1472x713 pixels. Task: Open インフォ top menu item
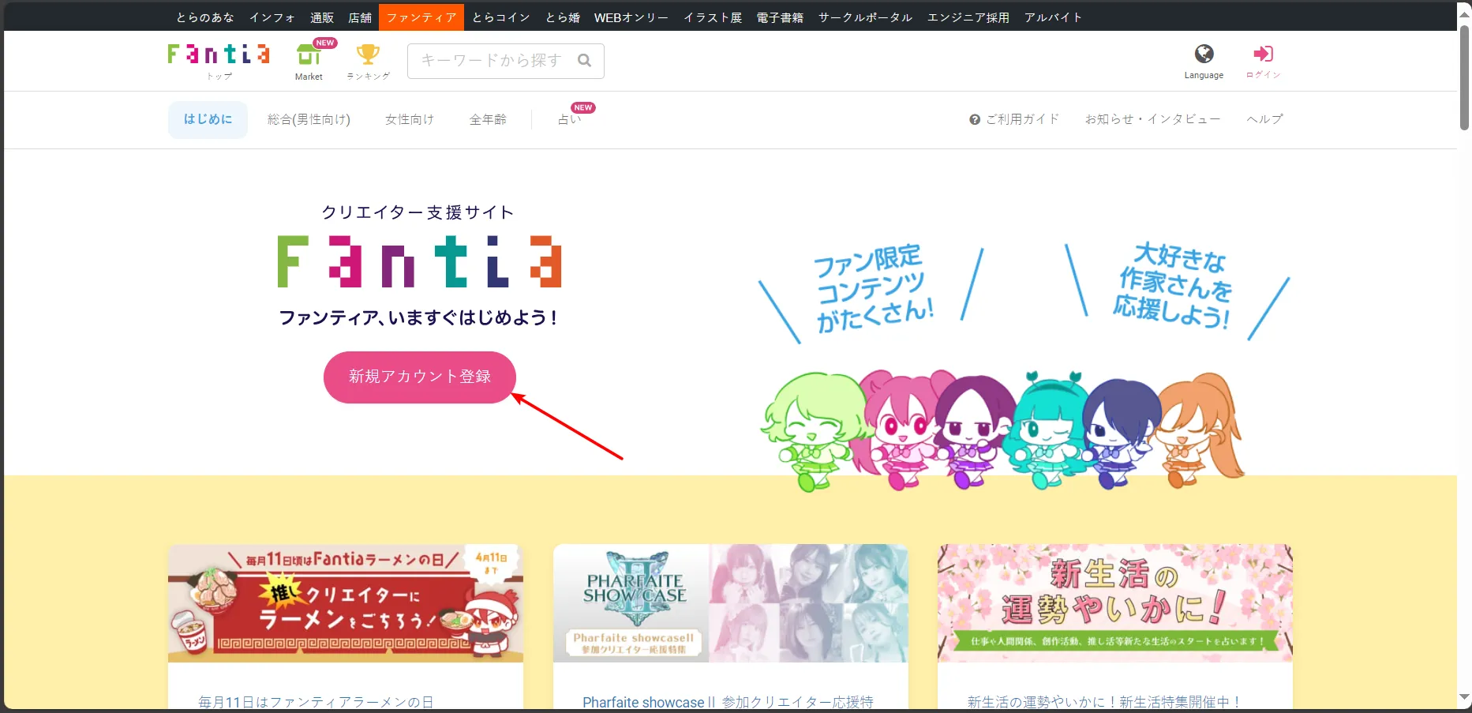(272, 17)
